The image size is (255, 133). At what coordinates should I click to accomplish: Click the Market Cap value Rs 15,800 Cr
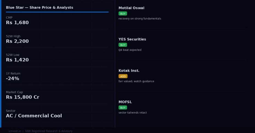point(23,97)
